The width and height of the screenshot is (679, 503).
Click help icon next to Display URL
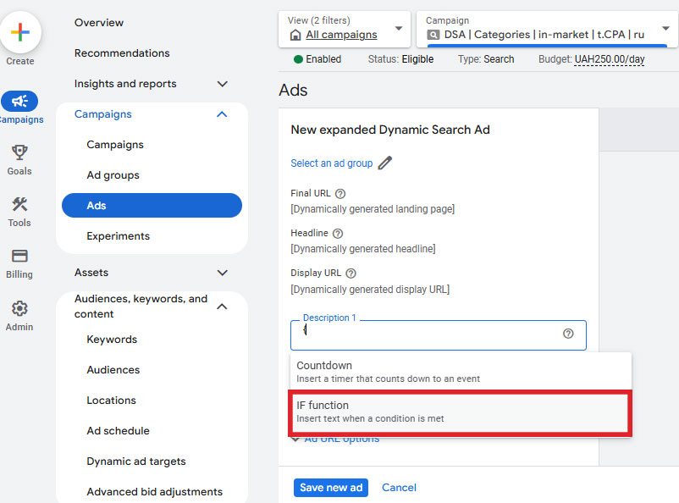[351, 274]
